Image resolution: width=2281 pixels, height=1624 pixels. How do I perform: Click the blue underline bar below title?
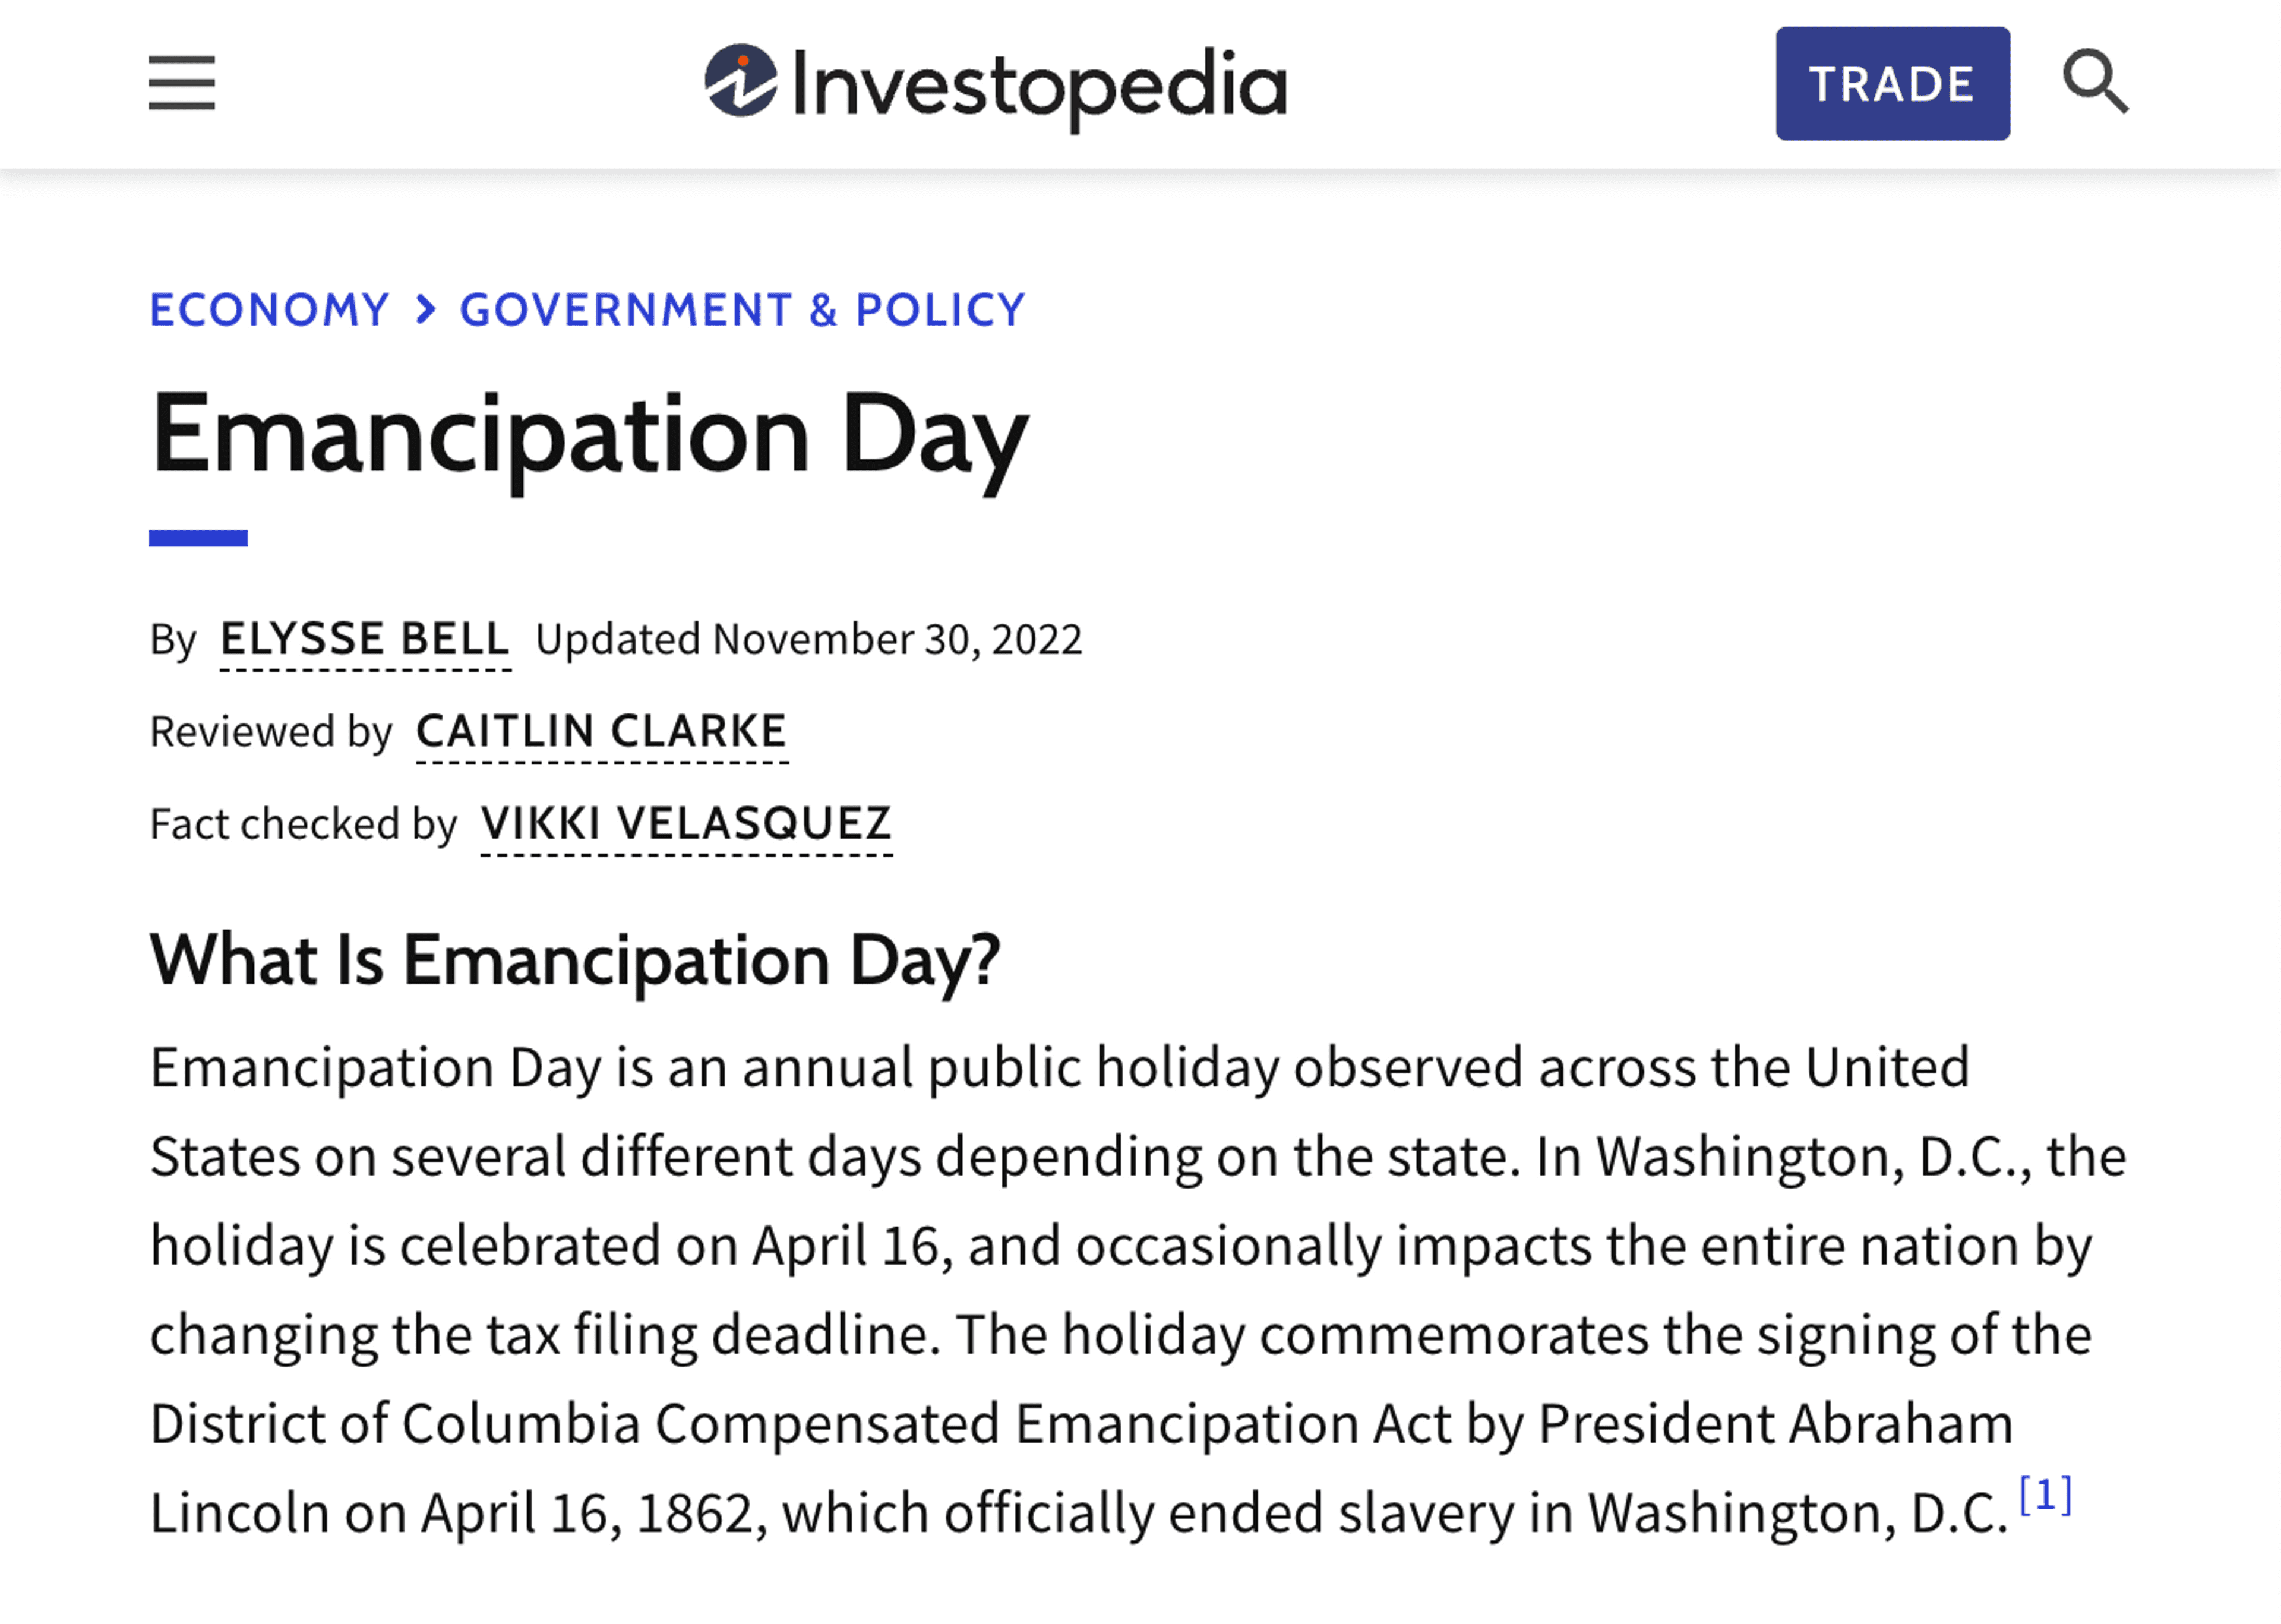tap(198, 539)
